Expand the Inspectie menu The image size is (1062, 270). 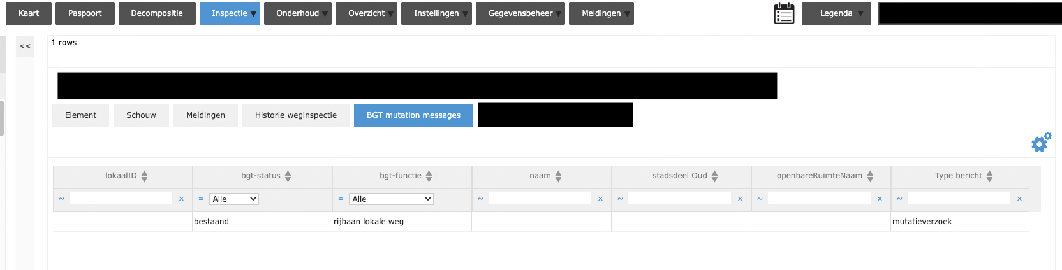tap(230, 13)
